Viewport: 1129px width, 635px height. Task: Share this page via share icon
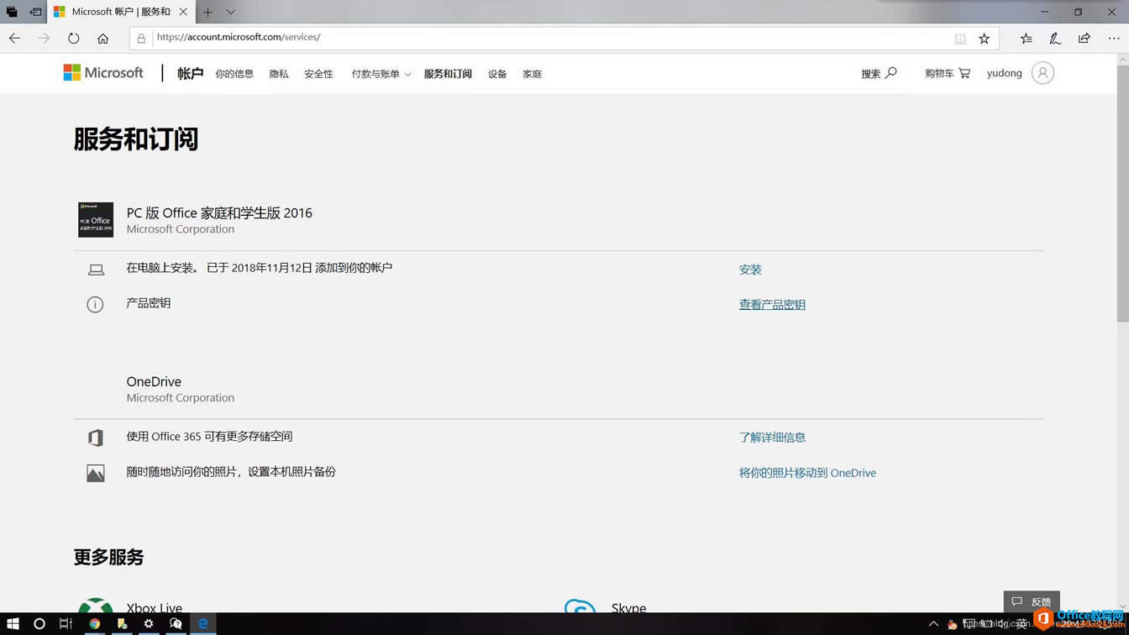point(1084,38)
